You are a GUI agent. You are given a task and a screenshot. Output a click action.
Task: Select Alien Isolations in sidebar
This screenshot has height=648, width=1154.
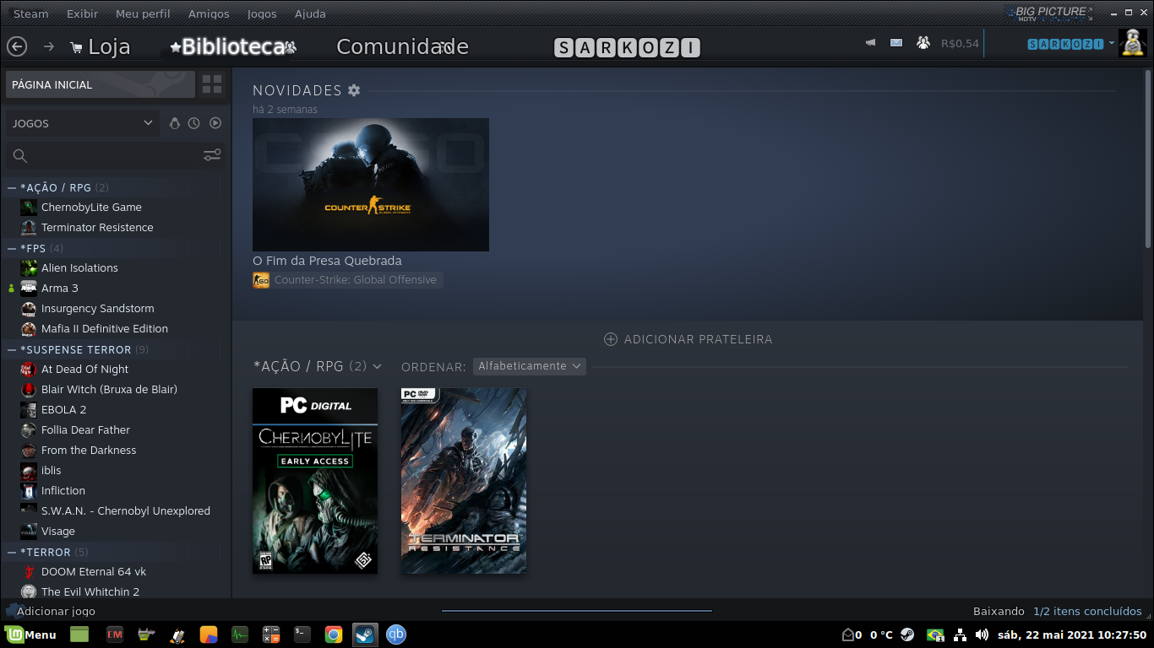[x=79, y=268]
